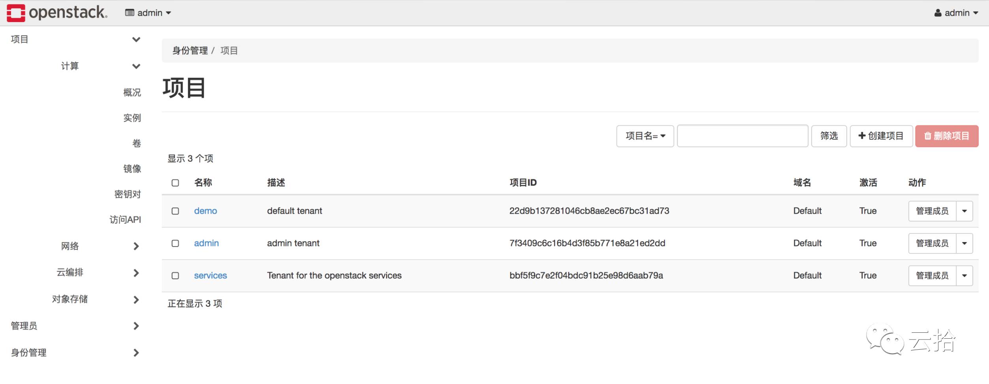Expand the 身份管理 sidebar section
Image resolution: width=989 pixels, height=384 pixels.
[x=136, y=352]
